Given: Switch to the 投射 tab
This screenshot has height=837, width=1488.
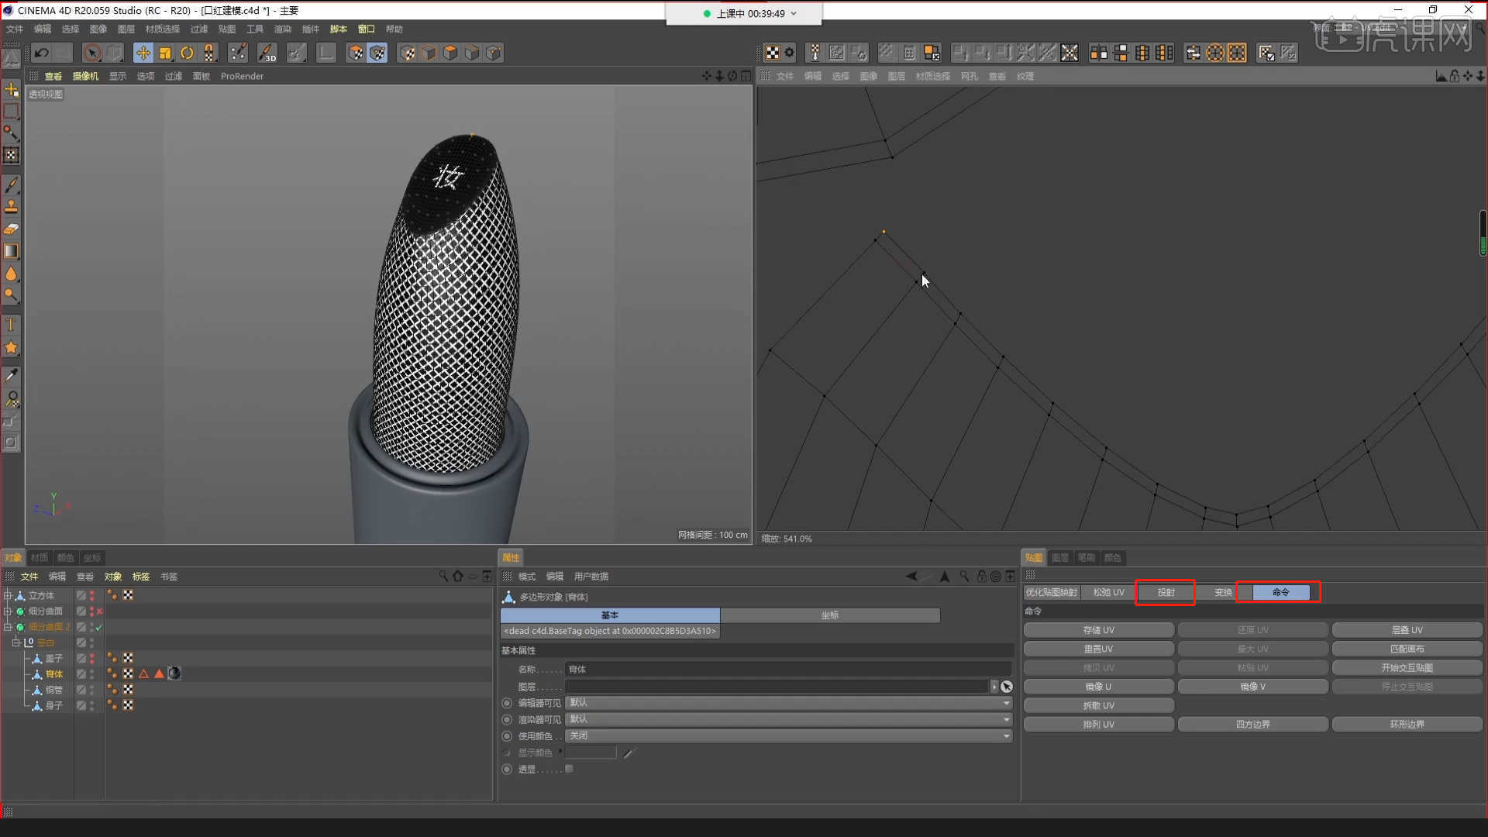Looking at the screenshot, I should point(1166,592).
